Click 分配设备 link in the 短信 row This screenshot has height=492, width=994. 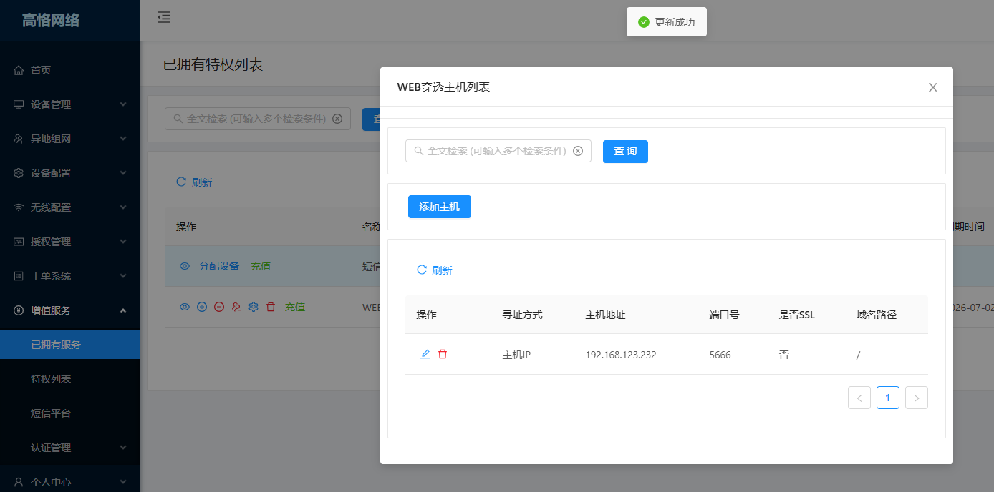(x=219, y=266)
